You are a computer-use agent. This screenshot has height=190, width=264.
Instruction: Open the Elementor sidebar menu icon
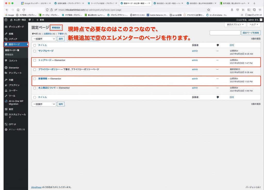pos(6,68)
